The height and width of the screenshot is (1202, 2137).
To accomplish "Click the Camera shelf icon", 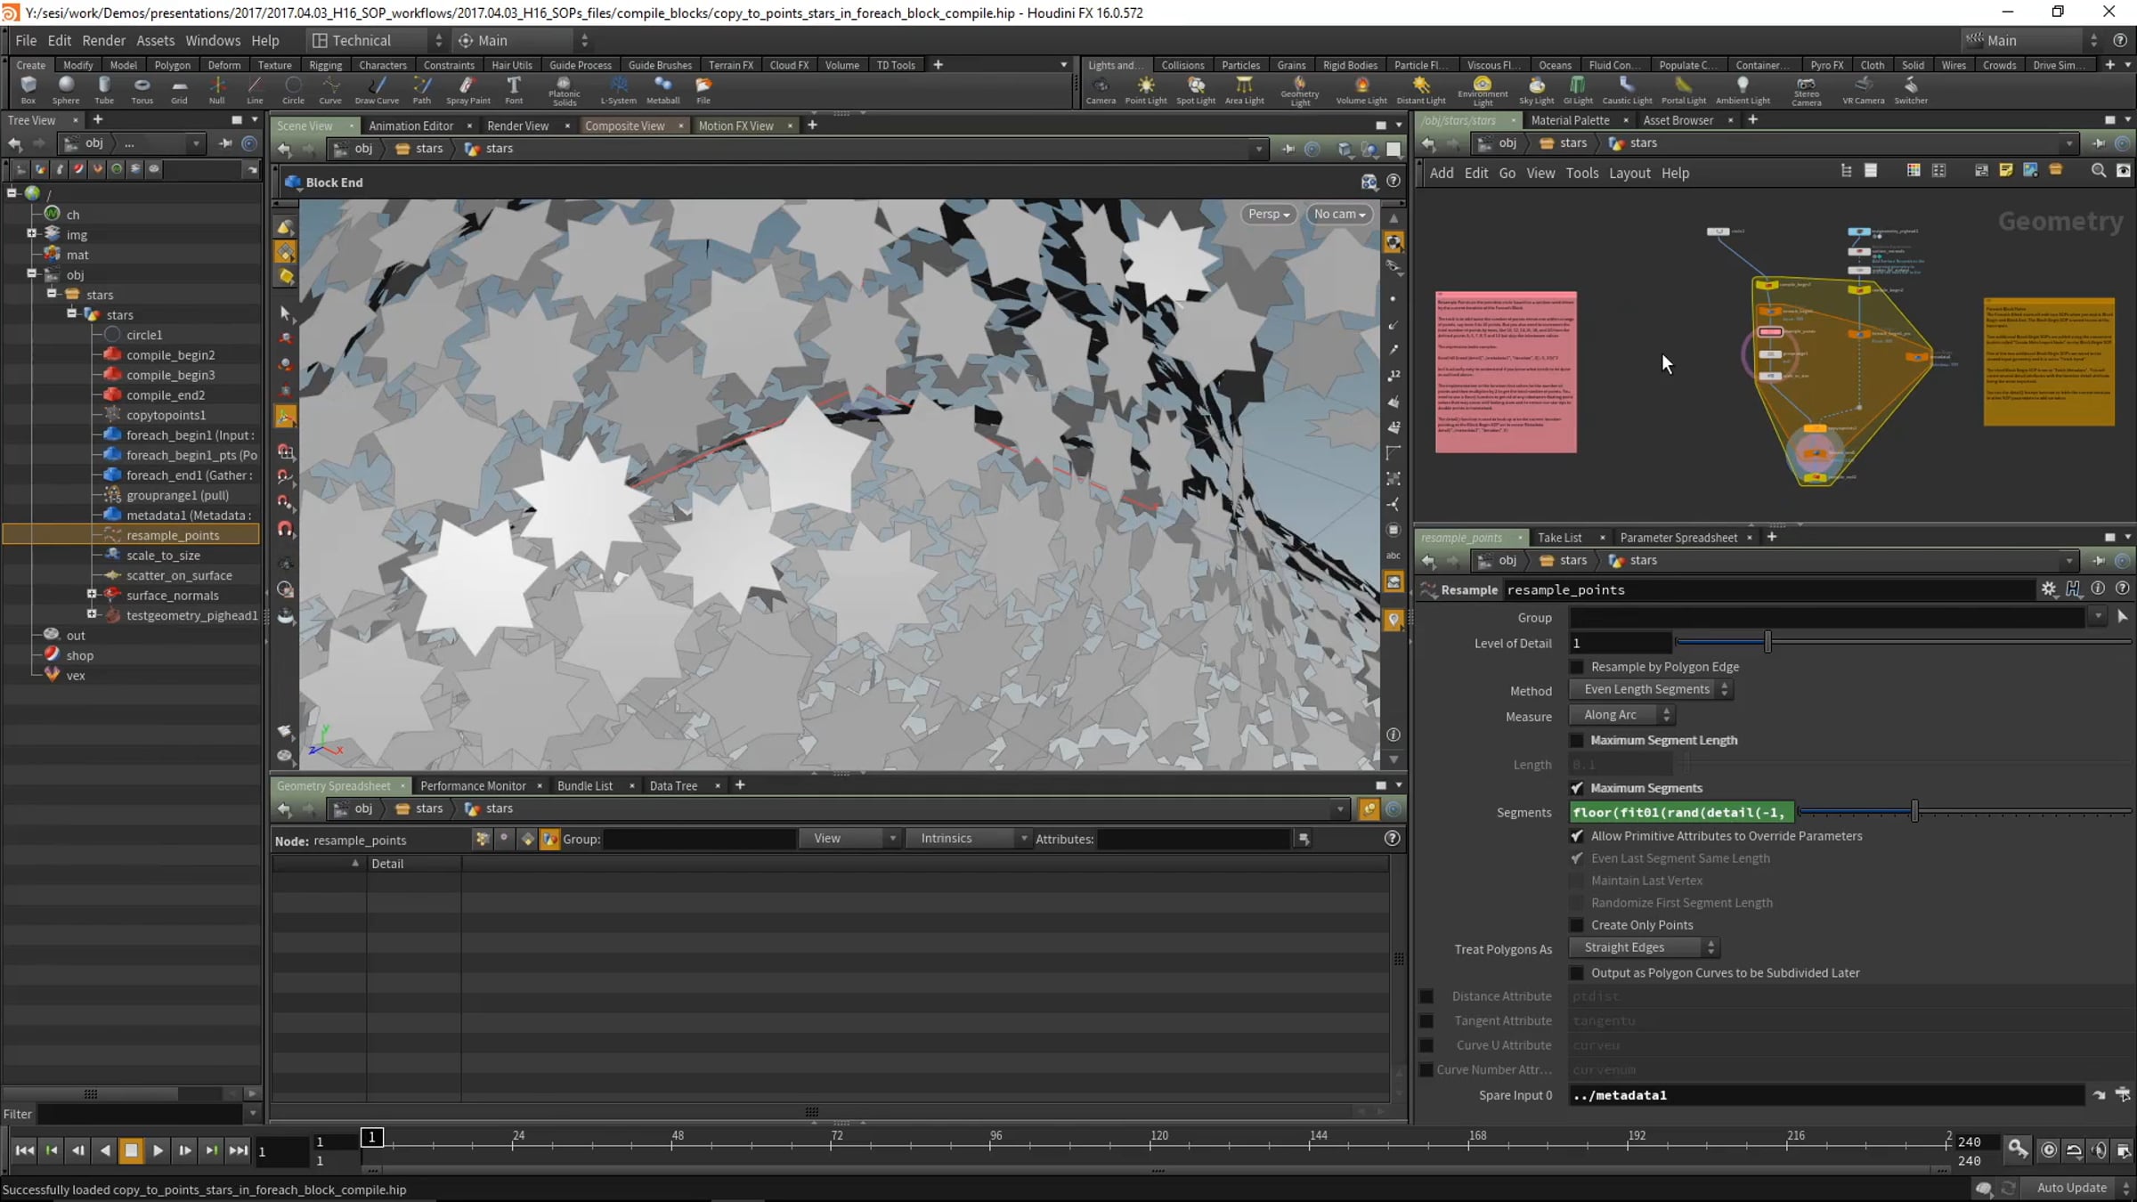I will coord(1101,90).
